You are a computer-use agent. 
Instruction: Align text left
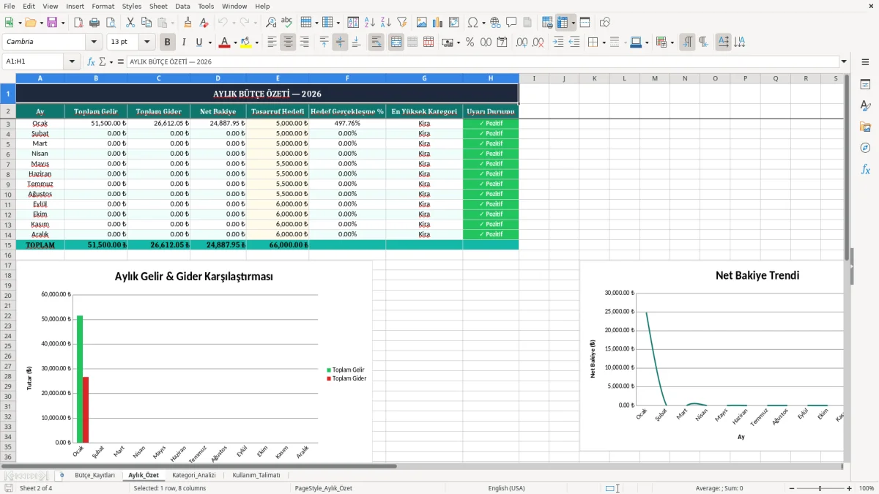pos(272,42)
